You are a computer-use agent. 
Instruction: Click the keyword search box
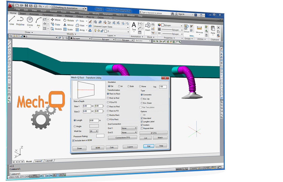[x=155, y=13]
